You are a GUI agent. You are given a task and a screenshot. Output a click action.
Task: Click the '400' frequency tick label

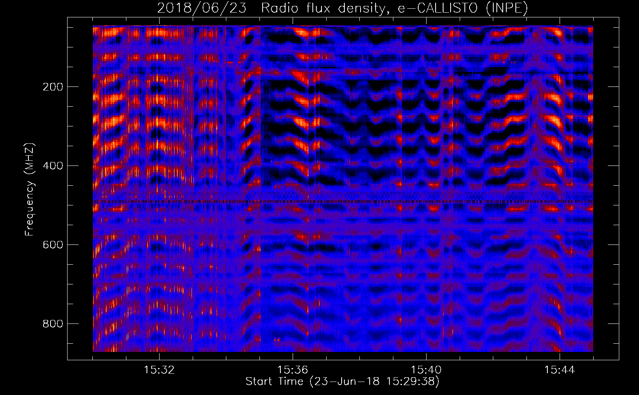53,166
